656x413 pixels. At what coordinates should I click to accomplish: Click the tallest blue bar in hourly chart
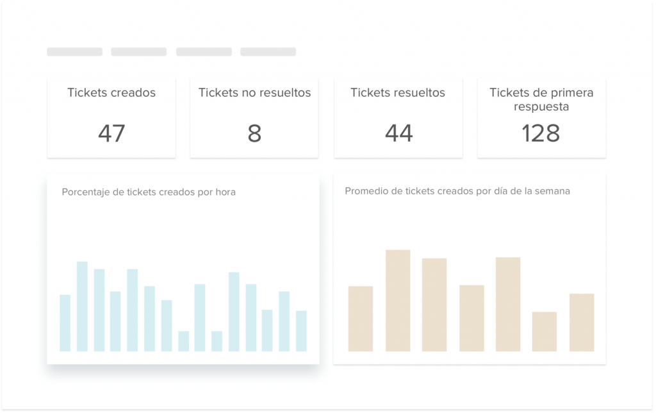82,307
